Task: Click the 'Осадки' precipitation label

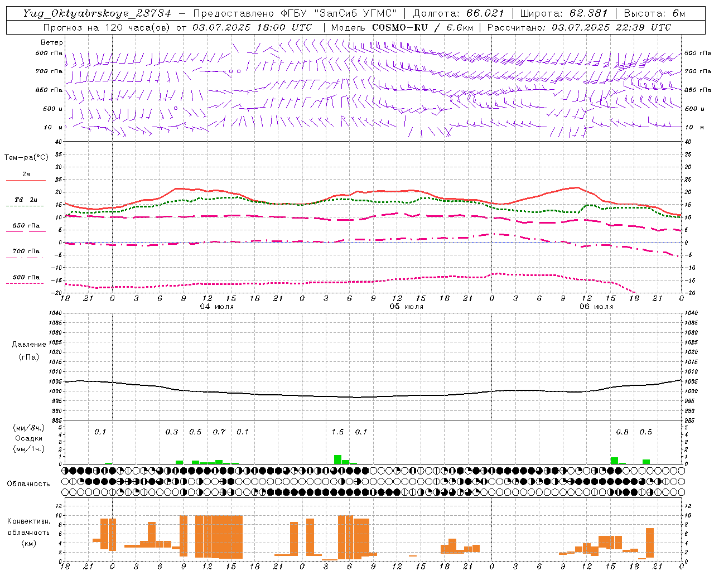Action: [x=29, y=438]
